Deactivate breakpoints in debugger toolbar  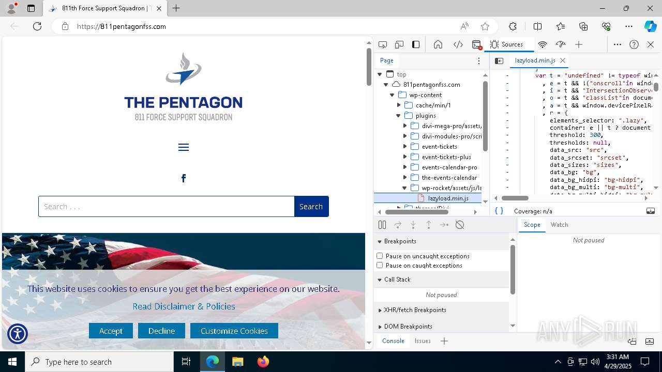pos(460,225)
